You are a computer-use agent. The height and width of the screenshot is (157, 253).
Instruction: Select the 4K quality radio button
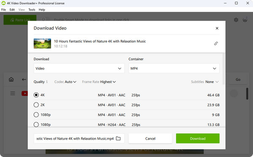point(36,95)
